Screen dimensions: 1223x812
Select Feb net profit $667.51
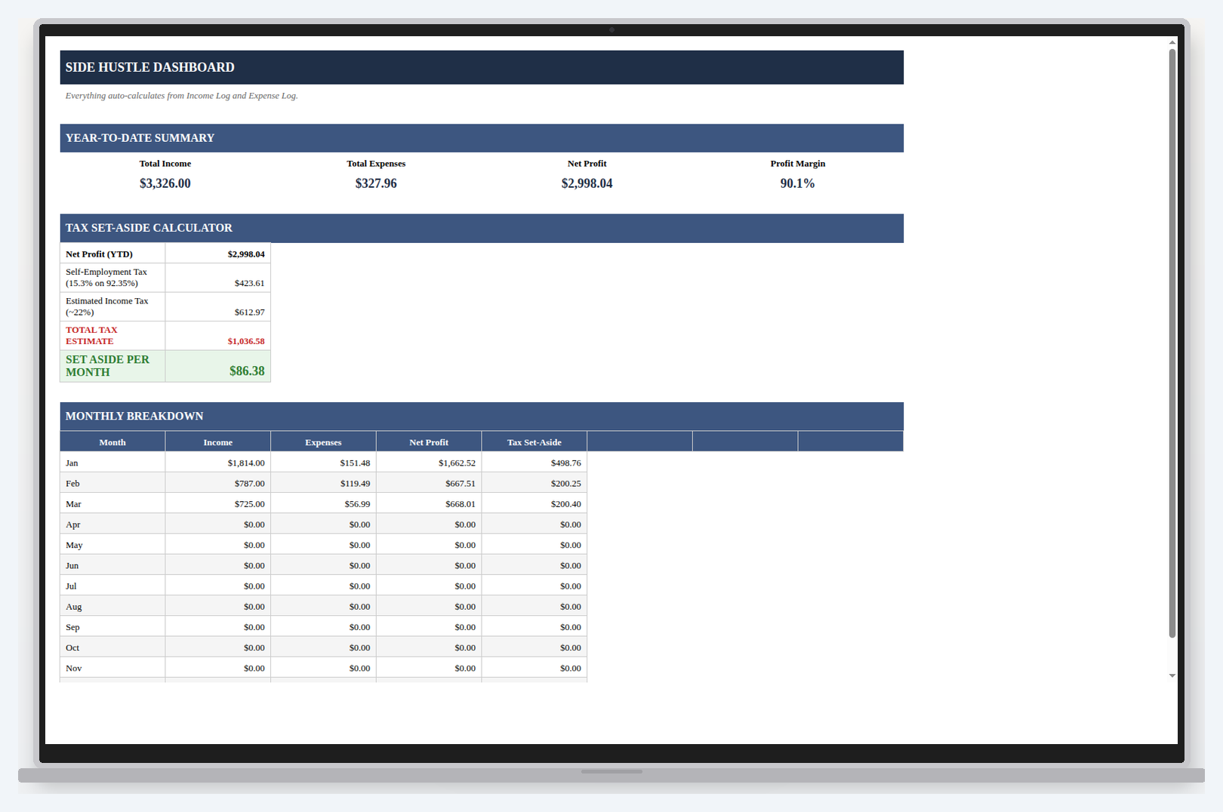pos(429,483)
